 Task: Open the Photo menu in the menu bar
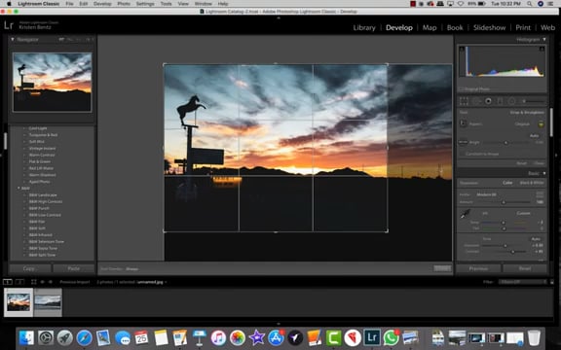pyautogui.click(x=124, y=4)
